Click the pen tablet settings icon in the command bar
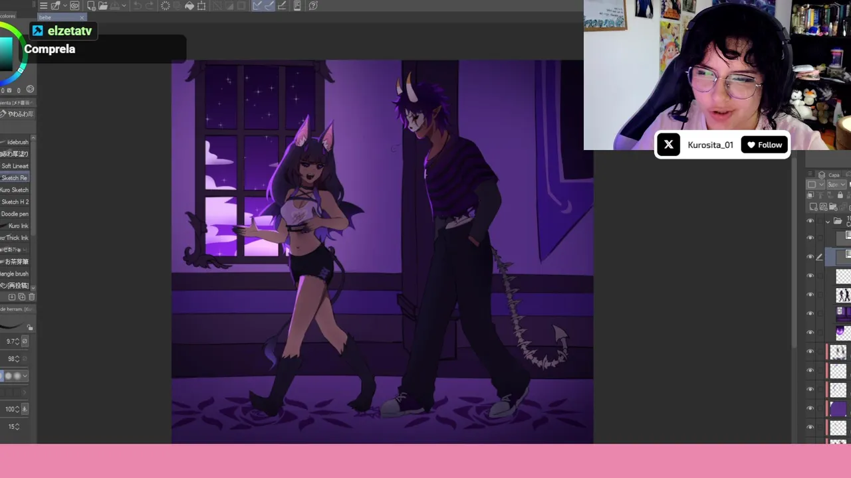Image resolution: width=851 pixels, height=478 pixels. coord(55,5)
